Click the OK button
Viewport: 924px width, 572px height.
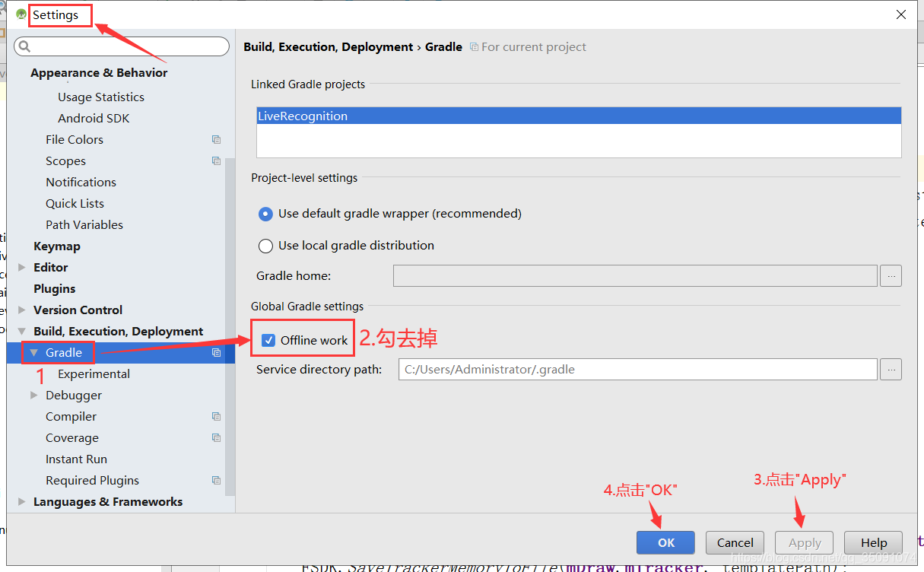pos(666,542)
